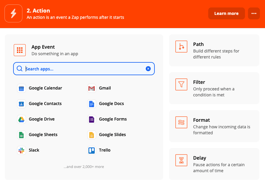Select the Slack icon
This screenshot has height=185, width=265.
click(22, 150)
